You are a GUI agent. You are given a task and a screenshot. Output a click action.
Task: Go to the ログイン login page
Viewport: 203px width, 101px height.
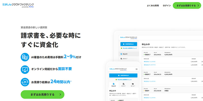tap(167, 6)
